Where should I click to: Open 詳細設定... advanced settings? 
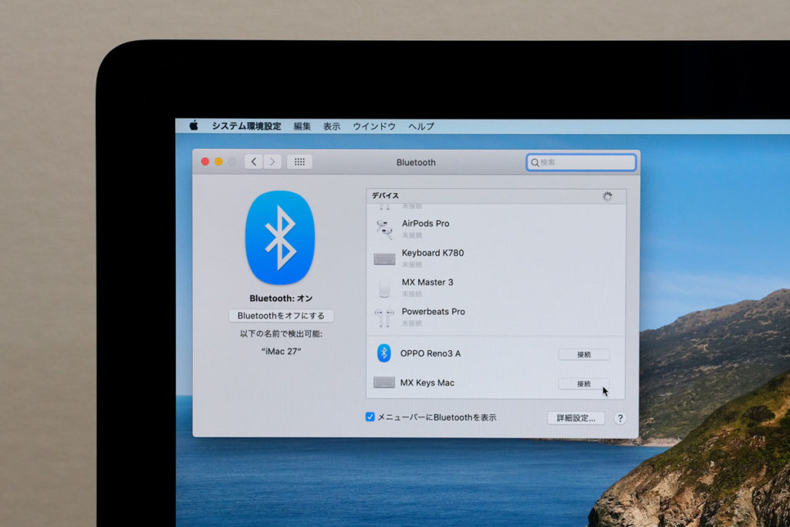tap(576, 418)
